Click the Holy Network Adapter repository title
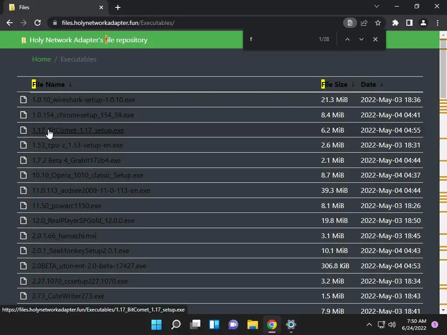This screenshot has width=447, height=335. point(88,40)
